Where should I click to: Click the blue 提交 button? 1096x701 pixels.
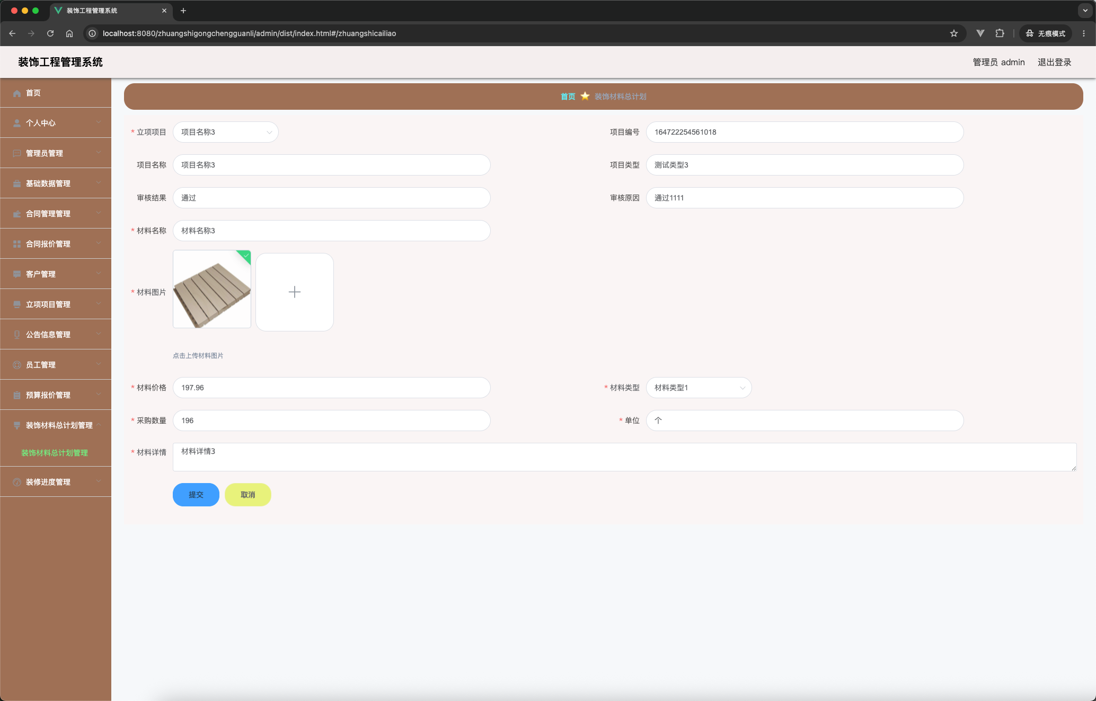(196, 495)
